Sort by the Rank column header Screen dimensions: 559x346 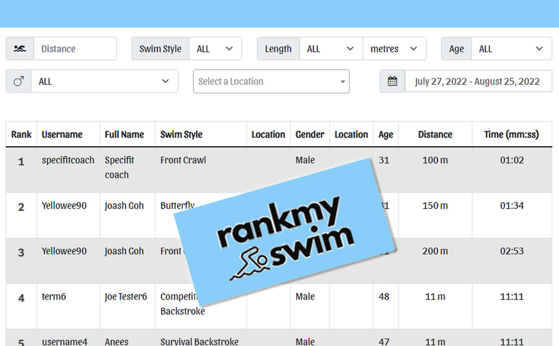click(22, 134)
